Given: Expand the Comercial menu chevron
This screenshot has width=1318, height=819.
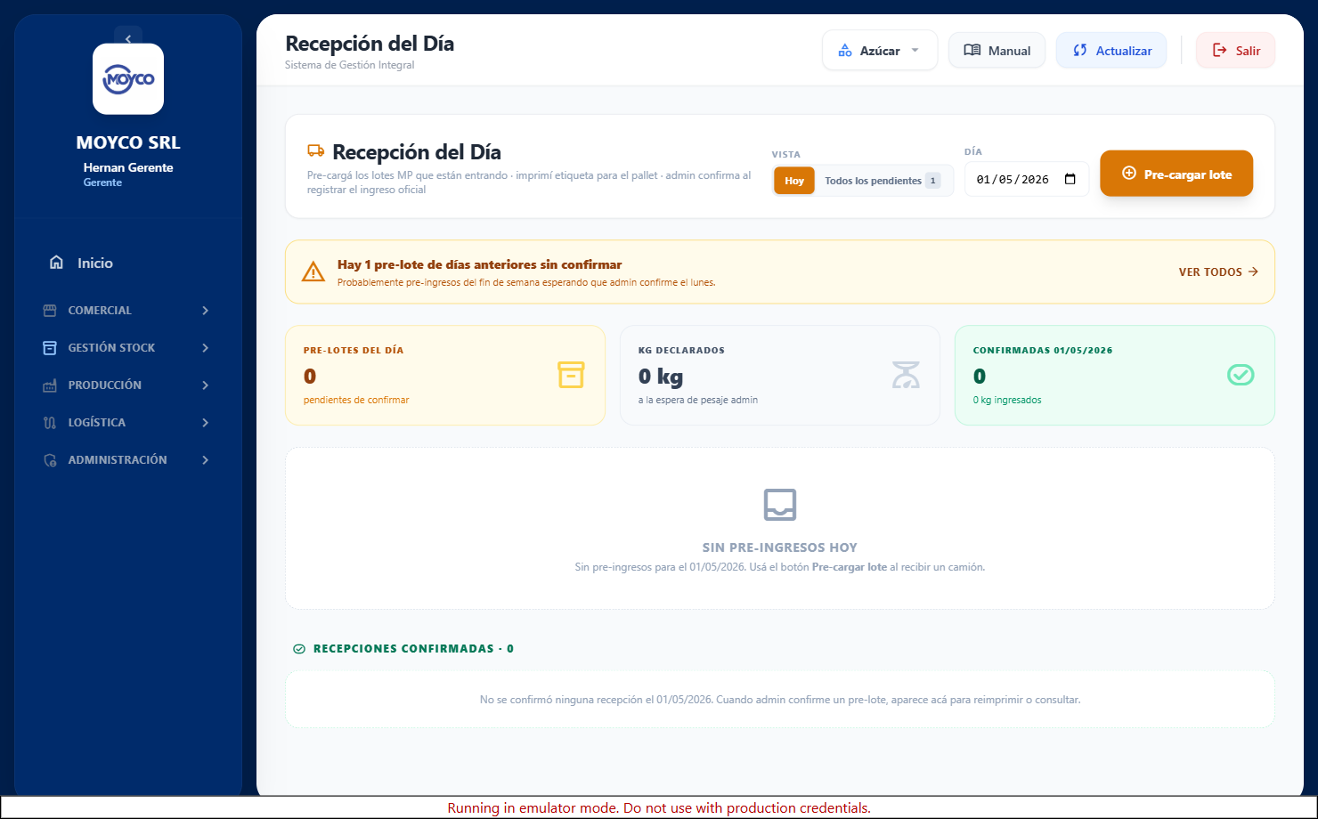Looking at the screenshot, I should [205, 311].
